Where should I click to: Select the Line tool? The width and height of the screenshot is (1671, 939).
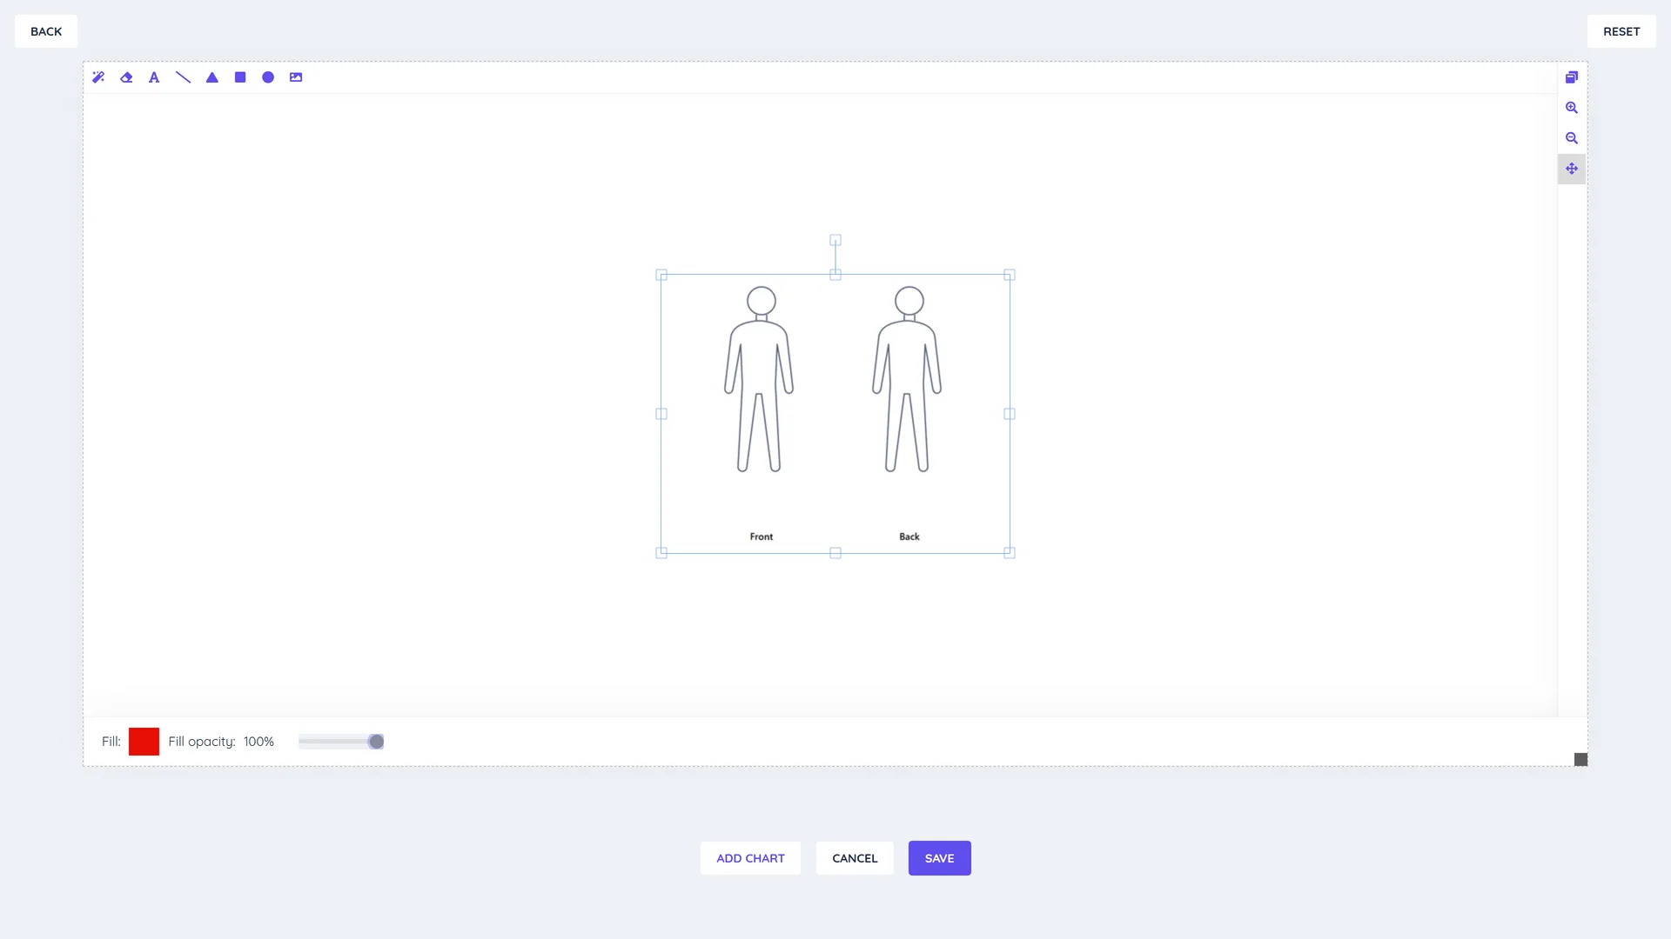pos(183,77)
